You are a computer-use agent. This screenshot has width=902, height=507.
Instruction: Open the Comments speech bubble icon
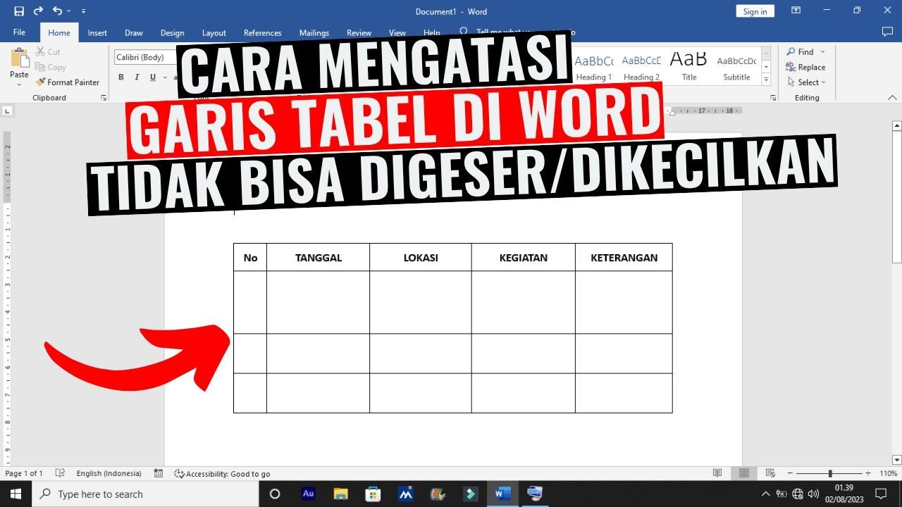click(887, 32)
